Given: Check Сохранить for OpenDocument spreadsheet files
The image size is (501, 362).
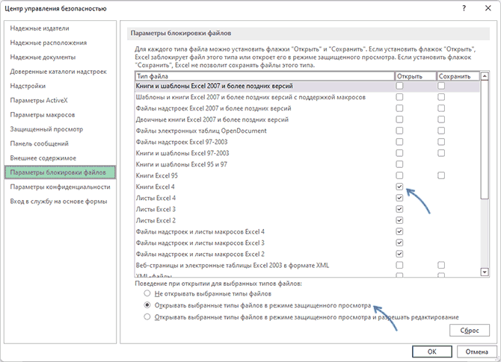Looking at the screenshot, I should point(441,131).
